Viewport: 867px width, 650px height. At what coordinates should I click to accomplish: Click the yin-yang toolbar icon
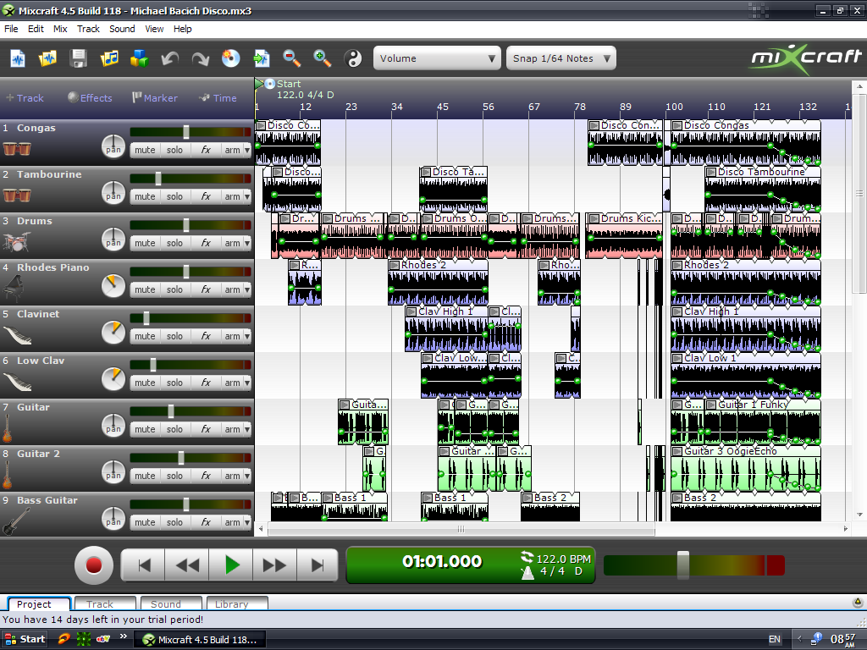(x=353, y=58)
